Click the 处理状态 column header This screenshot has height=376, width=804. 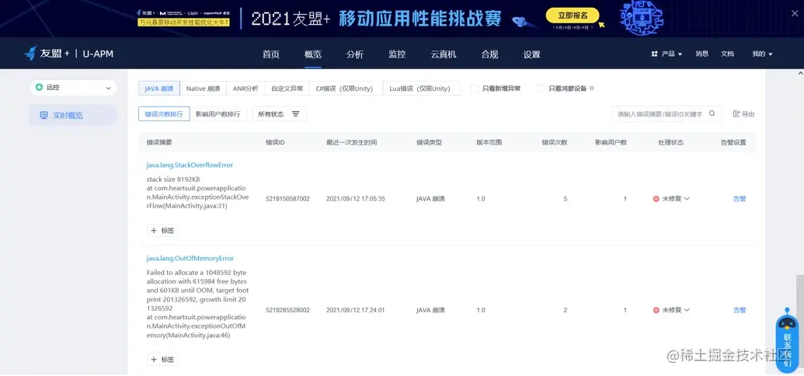coord(670,143)
